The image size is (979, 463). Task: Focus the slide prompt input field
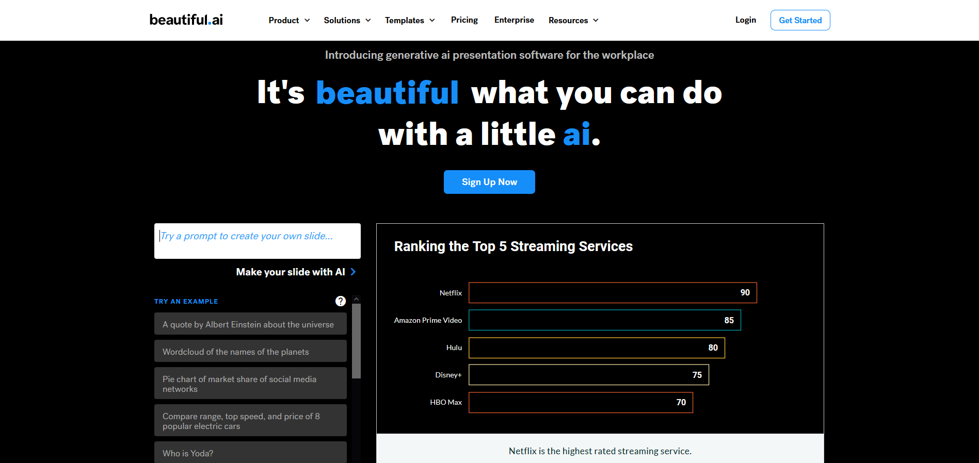pos(258,241)
